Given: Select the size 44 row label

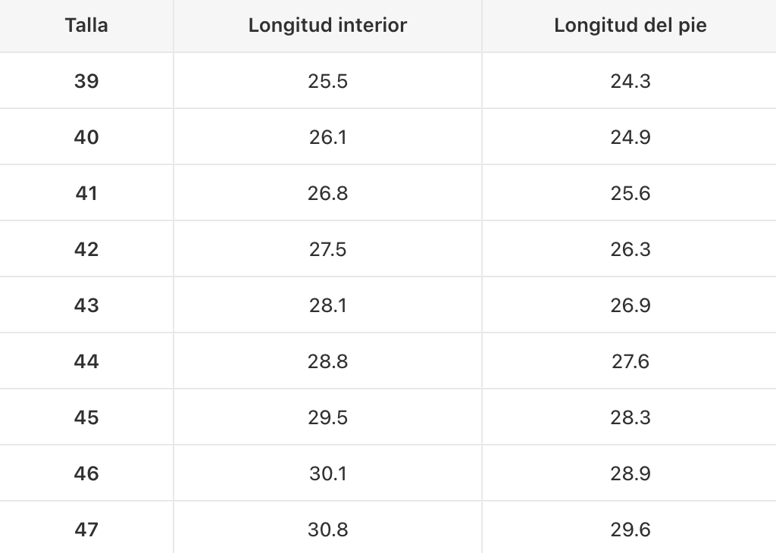Looking at the screenshot, I should pyautogui.click(x=86, y=361).
